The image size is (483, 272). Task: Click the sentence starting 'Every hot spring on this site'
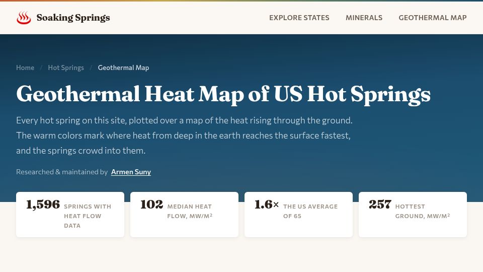[x=184, y=120]
